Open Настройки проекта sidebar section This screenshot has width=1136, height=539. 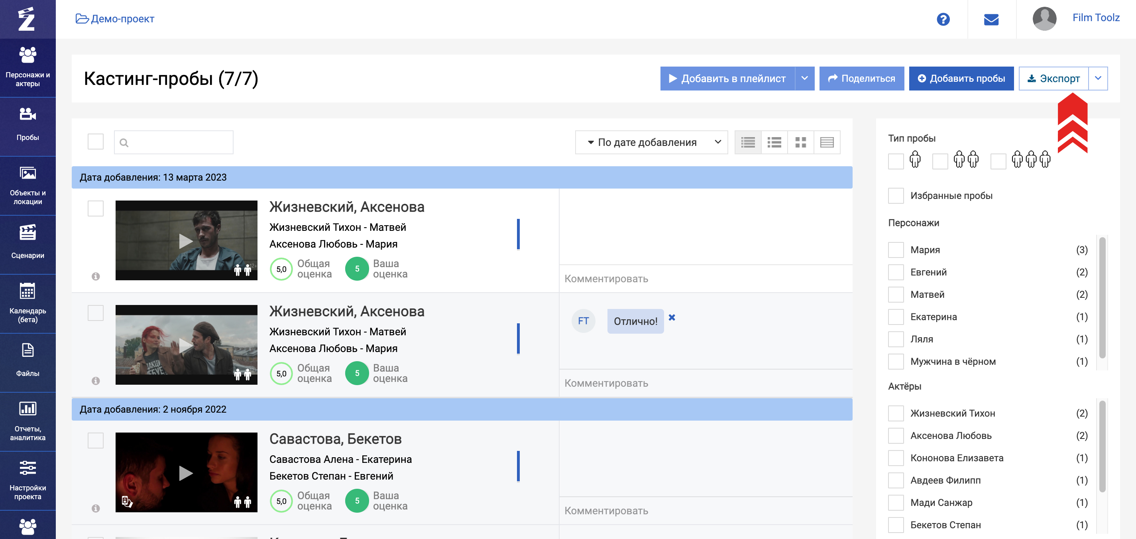28,481
